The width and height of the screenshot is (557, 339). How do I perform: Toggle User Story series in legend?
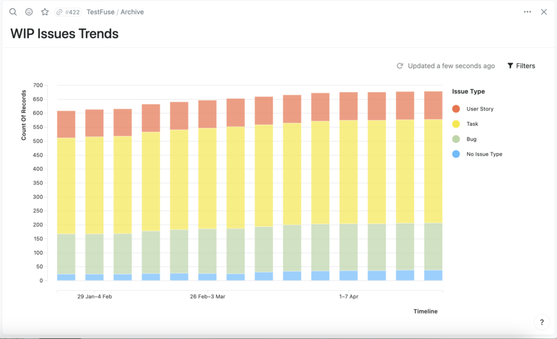coord(473,109)
